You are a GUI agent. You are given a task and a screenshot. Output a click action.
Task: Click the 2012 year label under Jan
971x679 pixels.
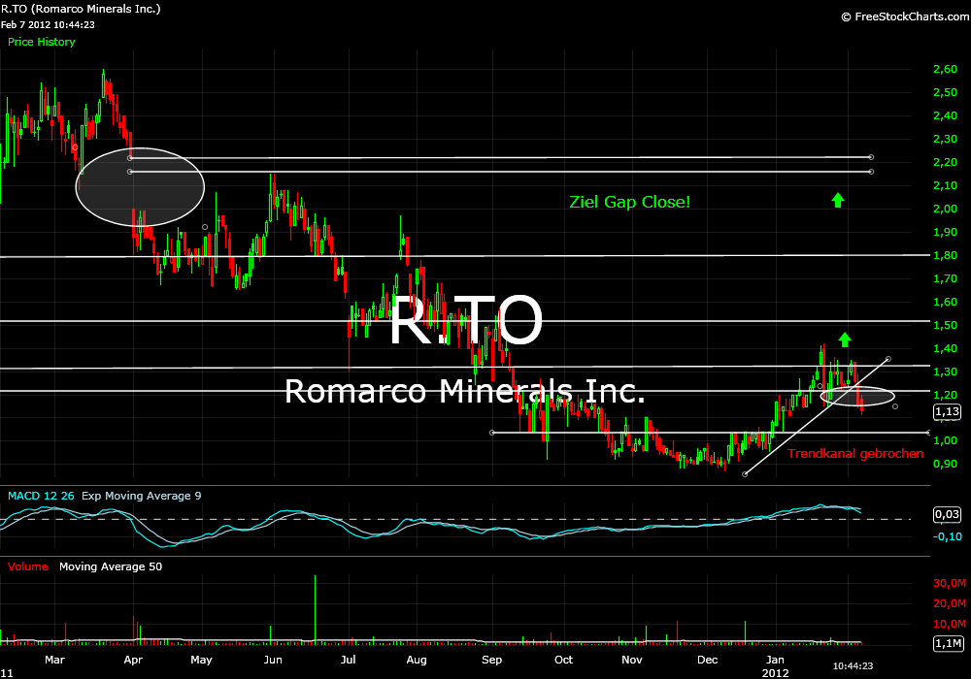click(x=775, y=673)
